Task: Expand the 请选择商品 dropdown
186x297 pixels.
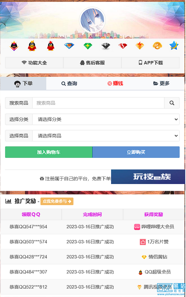Action: pyautogui.click(x=106, y=136)
